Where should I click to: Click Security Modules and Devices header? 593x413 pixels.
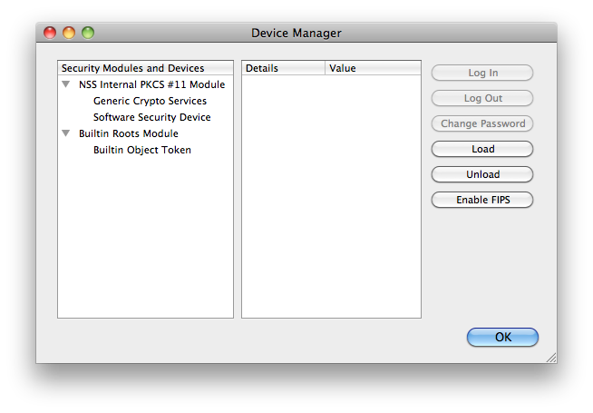(146, 68)
